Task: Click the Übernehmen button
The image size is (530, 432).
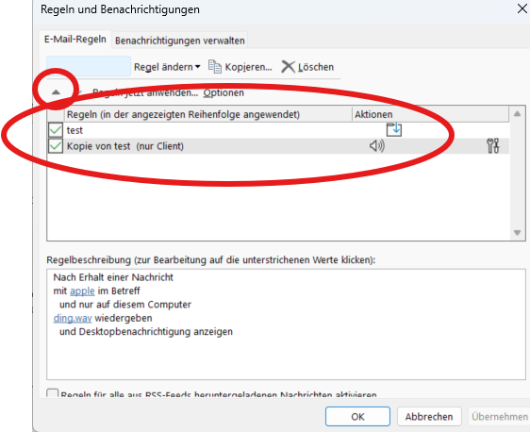Action: 499,417
